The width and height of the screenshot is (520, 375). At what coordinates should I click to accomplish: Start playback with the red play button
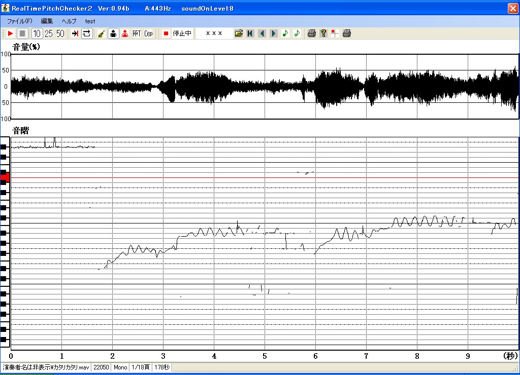click(10, 33)
